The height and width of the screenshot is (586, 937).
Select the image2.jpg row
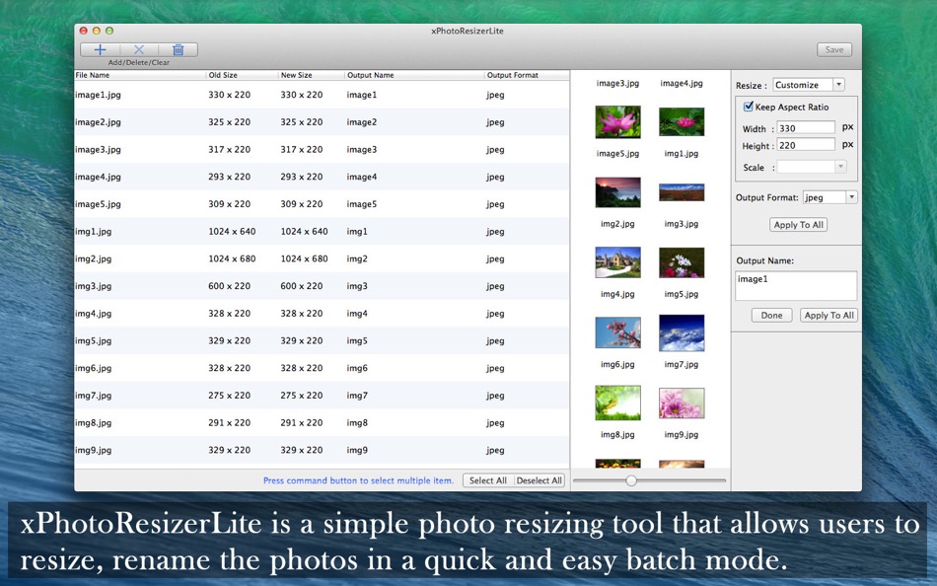click(x=322, y=122)
